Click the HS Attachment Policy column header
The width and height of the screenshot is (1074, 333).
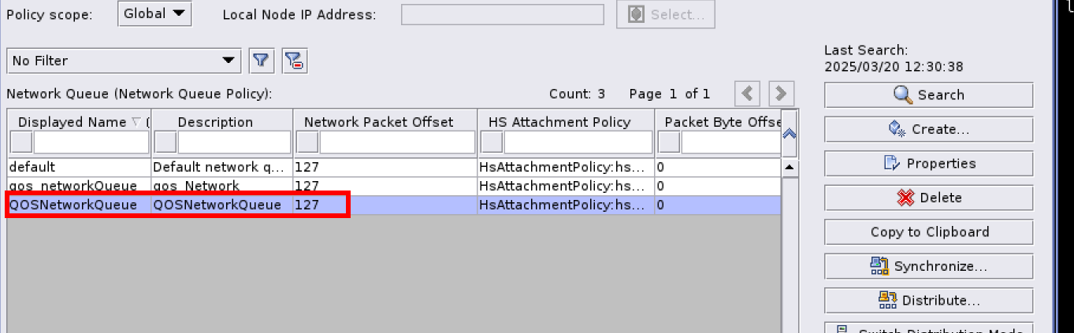tap(559, 122)
